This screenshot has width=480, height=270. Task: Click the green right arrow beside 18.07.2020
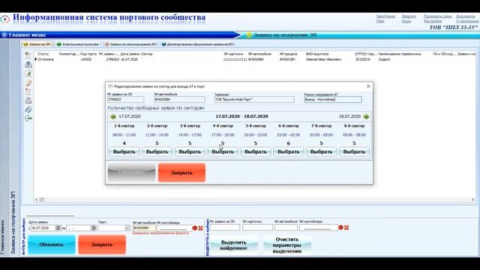[x=367, y=117]
